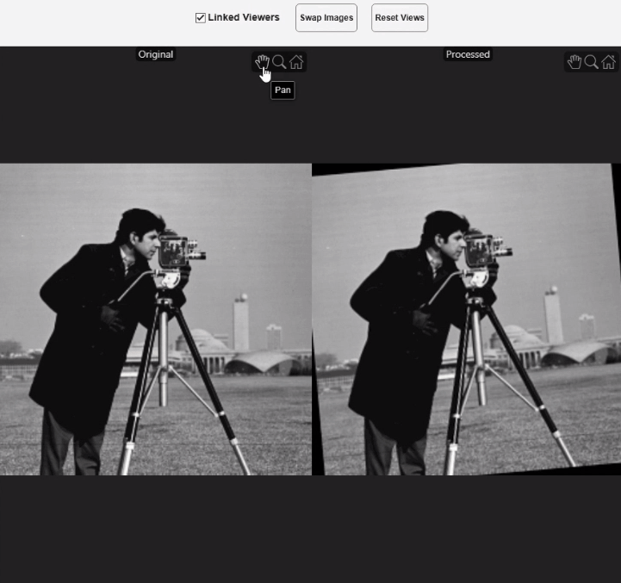Click Home icon in Processed viewer
This screenshot has width=621, height=583.
(609, 62)
